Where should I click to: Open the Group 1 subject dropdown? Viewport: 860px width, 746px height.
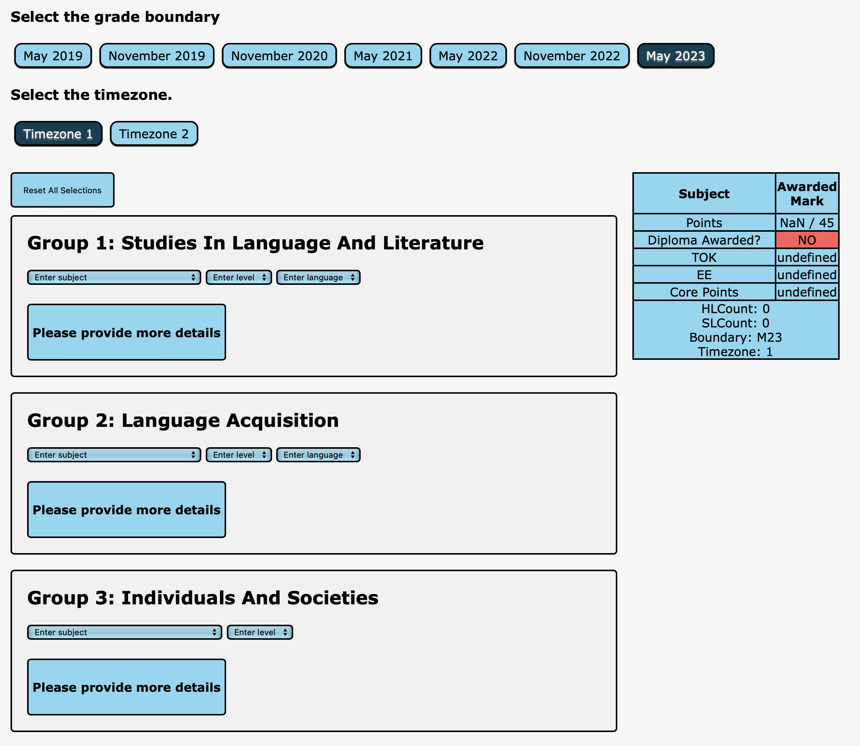(113, 277)
